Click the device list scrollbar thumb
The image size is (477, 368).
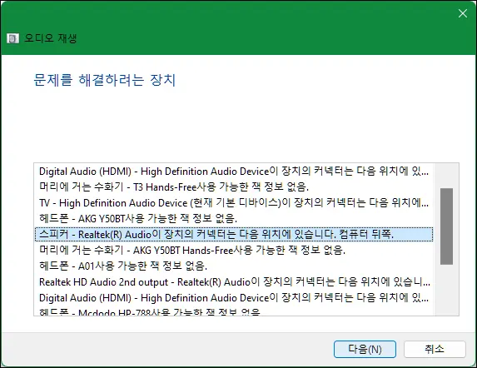tap(446, 226)
